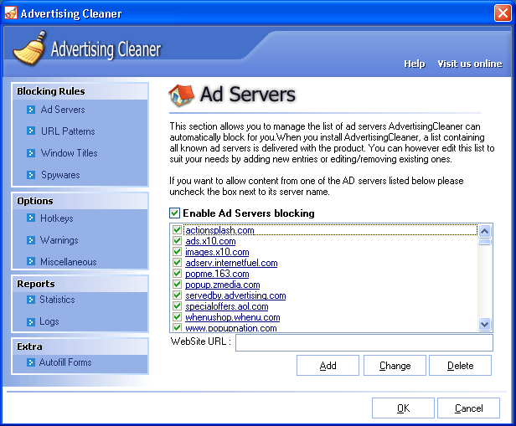Screen dimensions: 516x426
Task: Click the WebSite URL input field
Action: coord(364,343)
